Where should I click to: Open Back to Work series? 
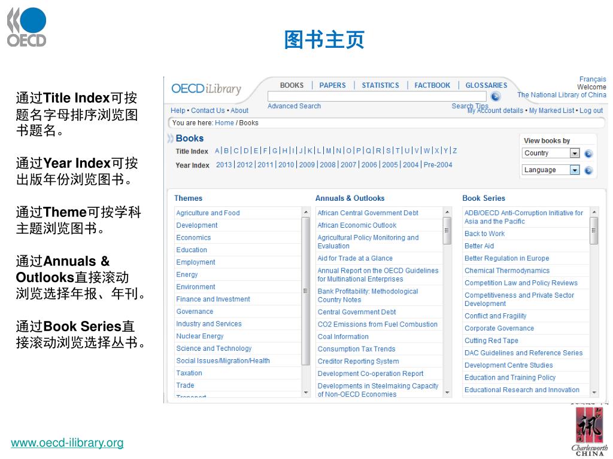484,234
